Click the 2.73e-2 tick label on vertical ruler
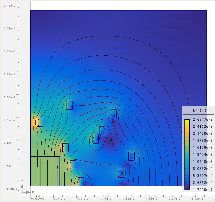Viewport: 215px width, 202px height. click(x=9, y=28)
